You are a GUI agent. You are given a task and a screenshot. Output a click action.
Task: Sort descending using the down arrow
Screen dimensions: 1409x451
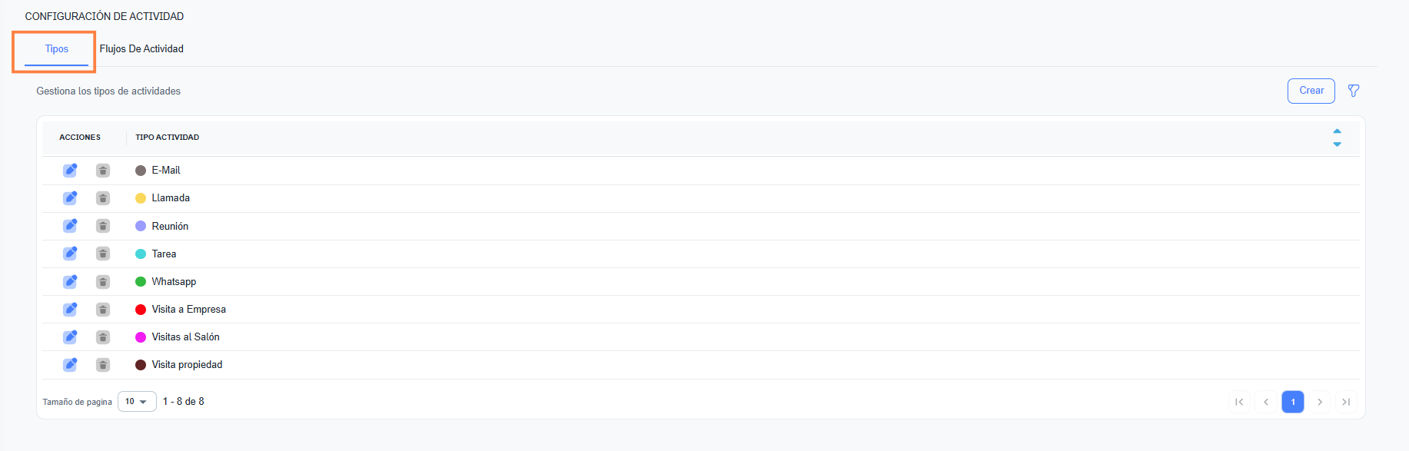(x=1337, y=144)
